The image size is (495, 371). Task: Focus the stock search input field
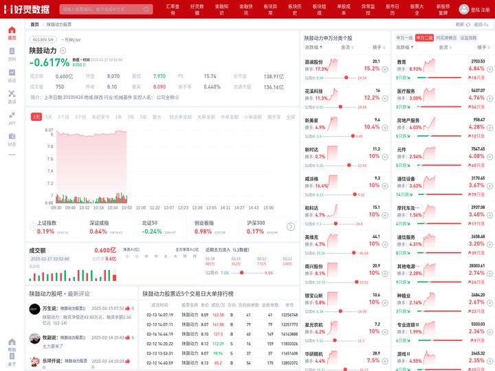pyautogui.click(x=106, y=9)
